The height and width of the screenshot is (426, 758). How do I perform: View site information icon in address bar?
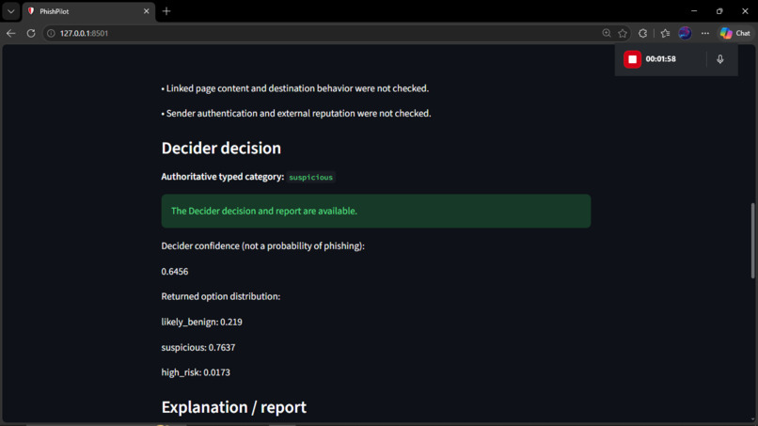pos(51,33)
